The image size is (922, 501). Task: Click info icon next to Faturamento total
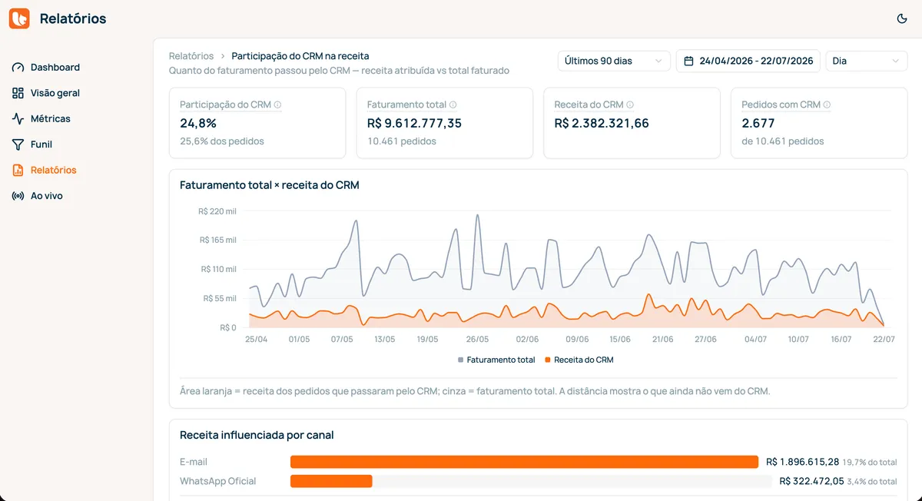453,105
